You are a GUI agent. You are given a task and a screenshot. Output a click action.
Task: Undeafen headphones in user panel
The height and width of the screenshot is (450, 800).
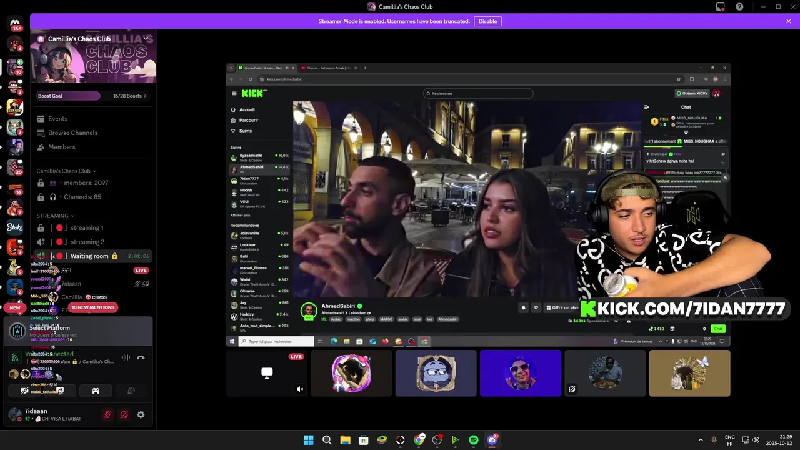click(124, 414)
